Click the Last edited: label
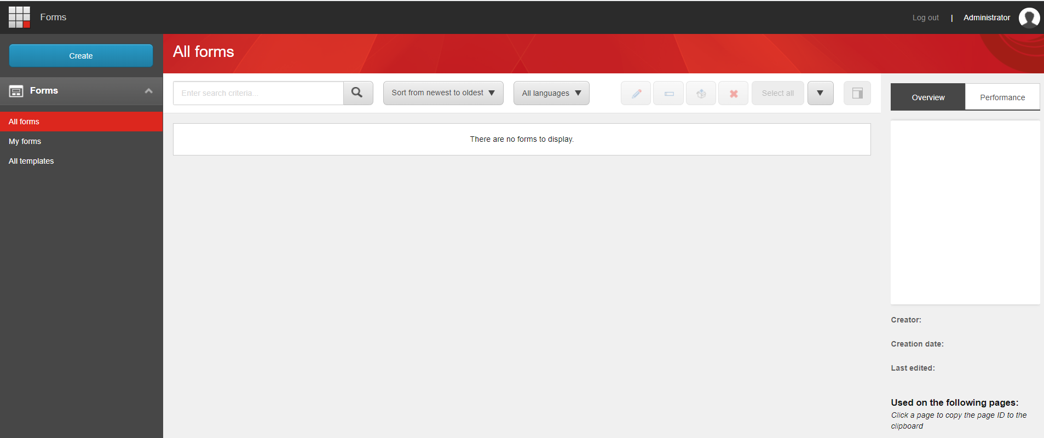Viewport: 1044px width, 438px height. 913,368
